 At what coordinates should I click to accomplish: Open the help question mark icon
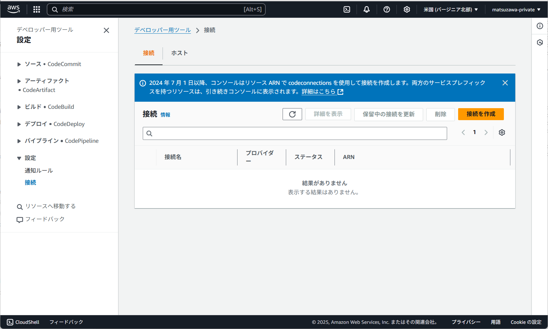tap(386, 9)
